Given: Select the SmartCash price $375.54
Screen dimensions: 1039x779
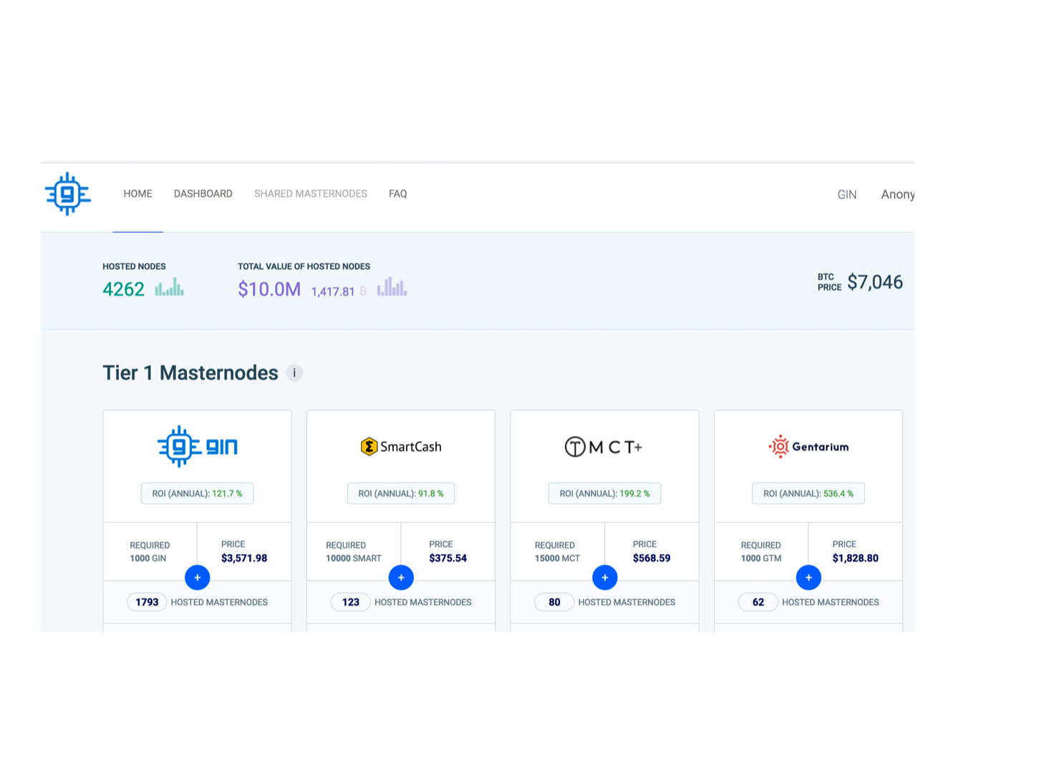Looking at the screenshot, I should coord(448,558).
